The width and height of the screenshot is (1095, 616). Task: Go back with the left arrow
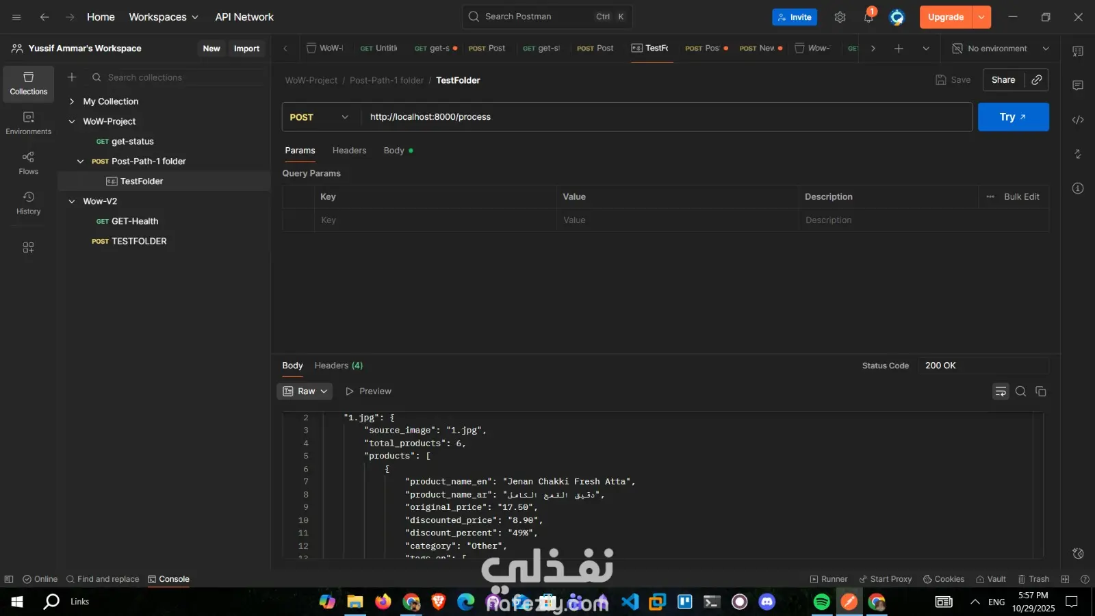click(44, 17)
